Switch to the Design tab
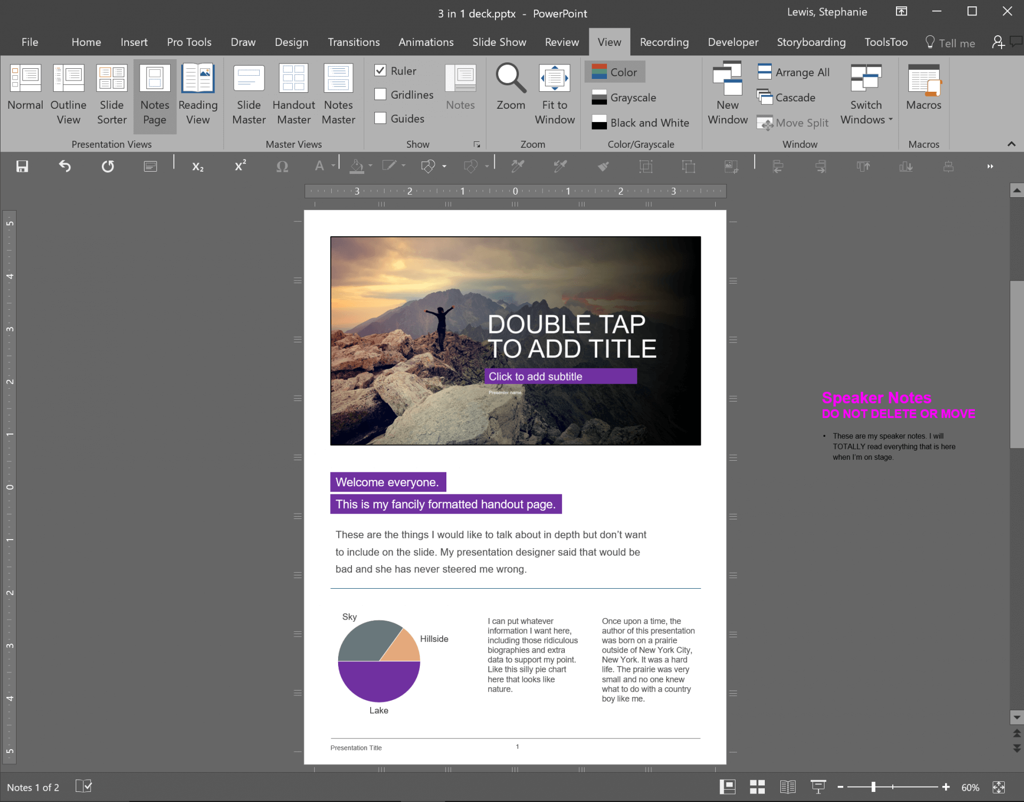 pyautogui.click(x=291, y=42)
